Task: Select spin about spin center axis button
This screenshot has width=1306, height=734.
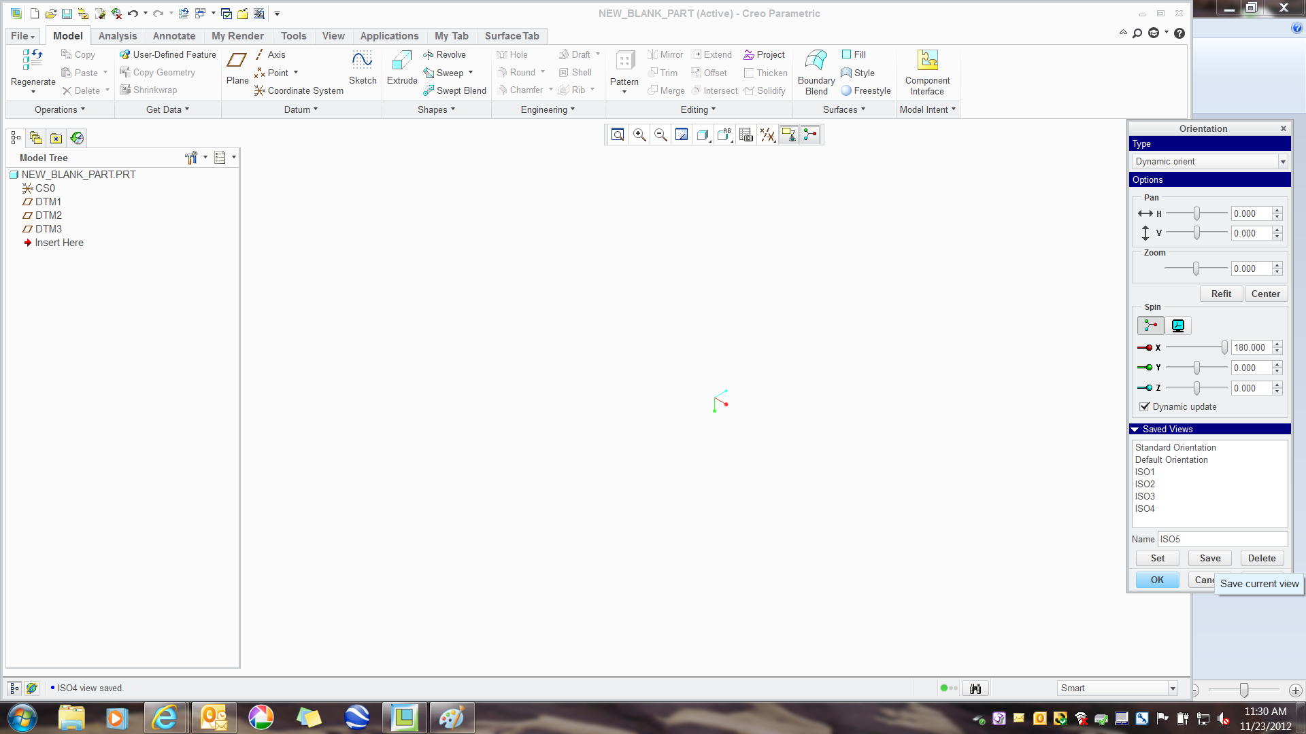Action: (x=1150, y=326)
